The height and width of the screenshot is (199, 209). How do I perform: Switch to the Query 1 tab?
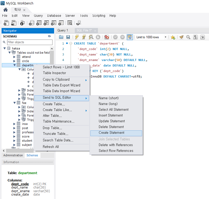(63, 30)
